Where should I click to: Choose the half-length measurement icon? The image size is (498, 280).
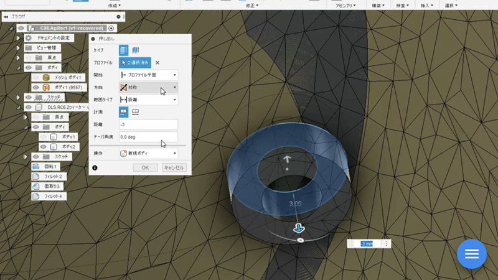[123, 112]
